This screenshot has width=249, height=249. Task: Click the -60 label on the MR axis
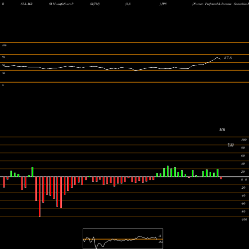pyautogui.click(x=243, y=204)
